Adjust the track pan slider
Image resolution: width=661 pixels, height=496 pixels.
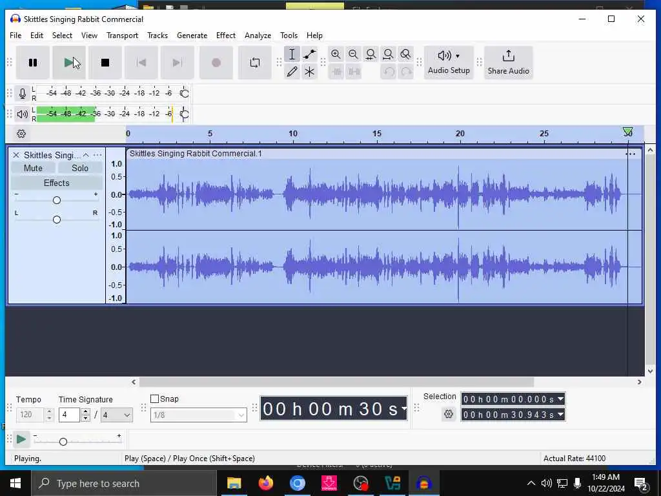coord(57,220)
